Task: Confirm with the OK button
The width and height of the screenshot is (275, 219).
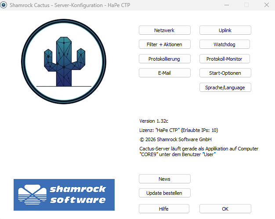Action: coord(225,208)
